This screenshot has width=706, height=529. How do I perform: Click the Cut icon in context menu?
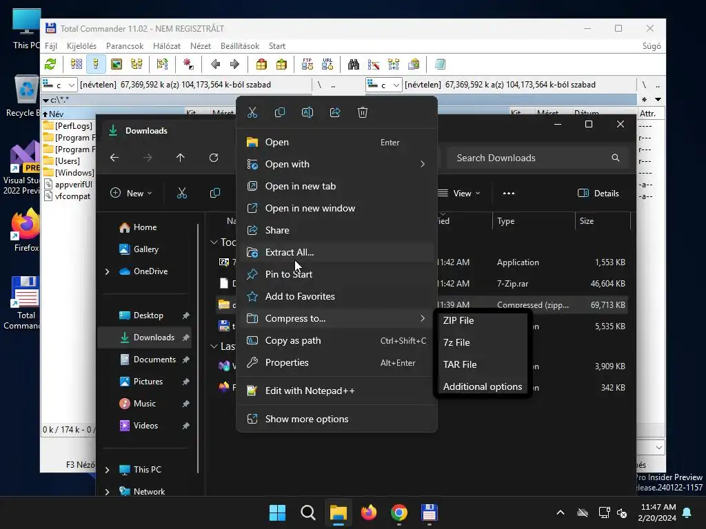coord(252,112)
